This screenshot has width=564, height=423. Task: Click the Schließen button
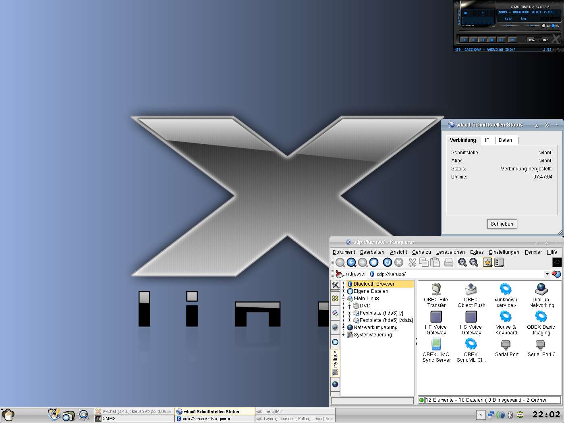(x=502, y=224)
